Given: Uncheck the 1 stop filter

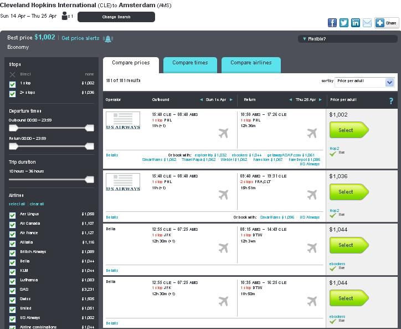Looking at the screenshot, I should point(13,84).
